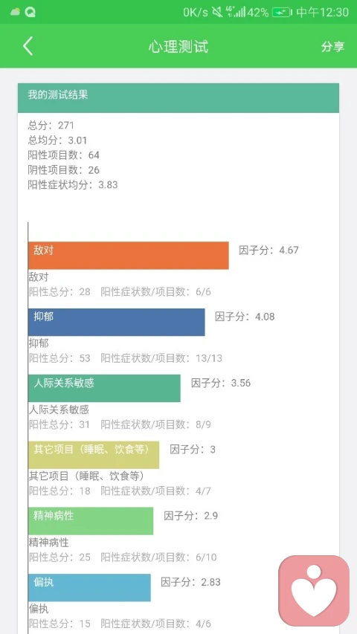Tap the battery icon in status bar

[282, 13]
